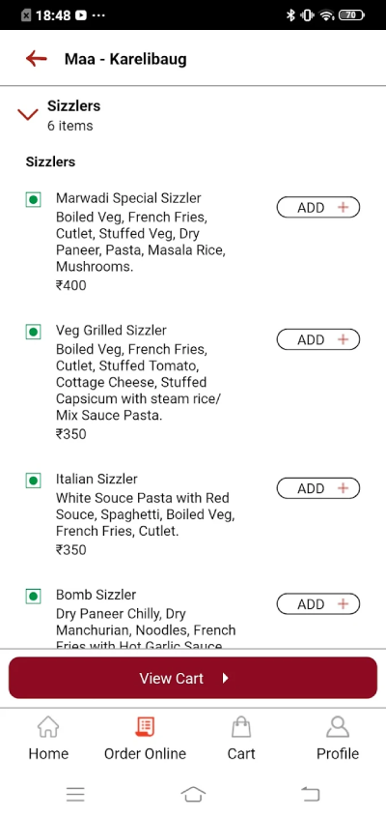Add Veg Grilled Sizzler to cart
Image resolution: width=386 pixels, height=817 pixels.
(317, 339)
